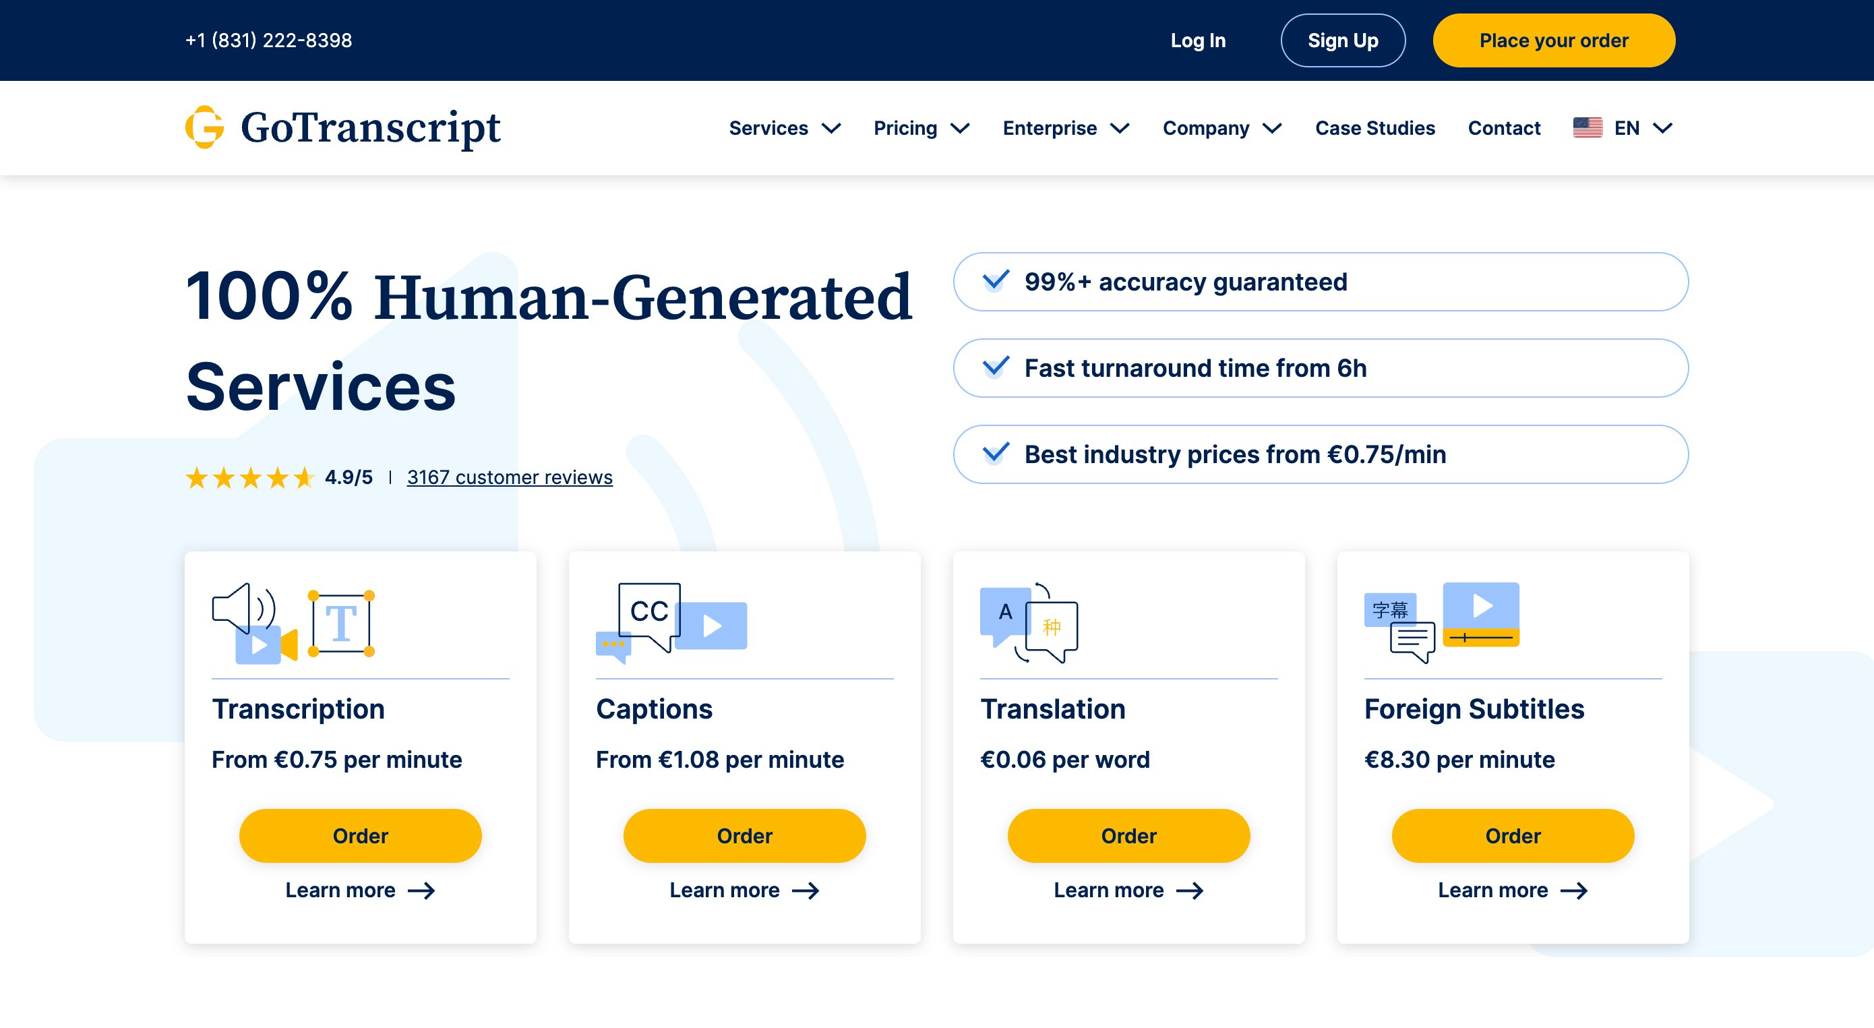Screen dimensions: 1874x1028
Task: Click the checkmark beside Best industry prices
Action: click(x=995, y=453)
